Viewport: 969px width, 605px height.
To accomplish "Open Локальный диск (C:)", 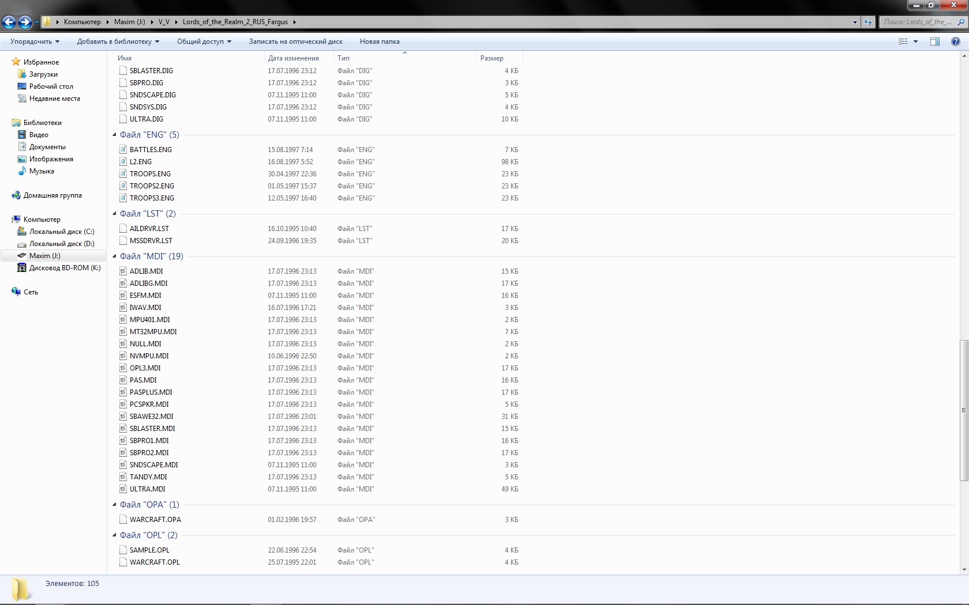I will point(62,232).
